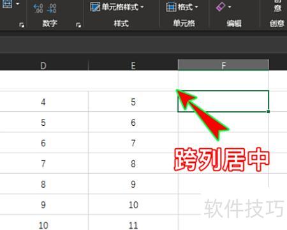This screenshot has height=230, width=287.
Task: Click the Increase Decimal icon
Action: (38, 8)
